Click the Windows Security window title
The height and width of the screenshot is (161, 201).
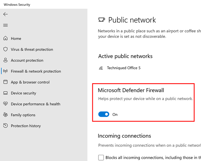tap(17, 5)
